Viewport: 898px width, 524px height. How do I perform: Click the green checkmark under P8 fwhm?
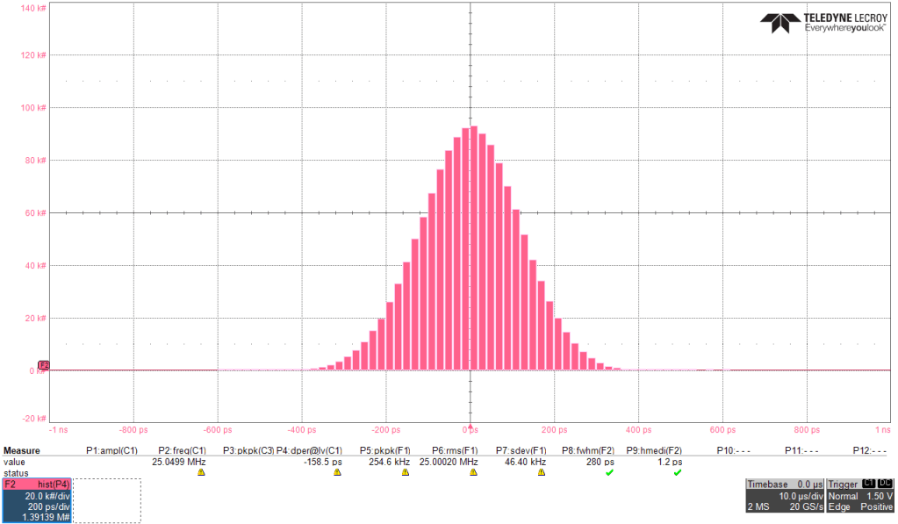(609, 472)
